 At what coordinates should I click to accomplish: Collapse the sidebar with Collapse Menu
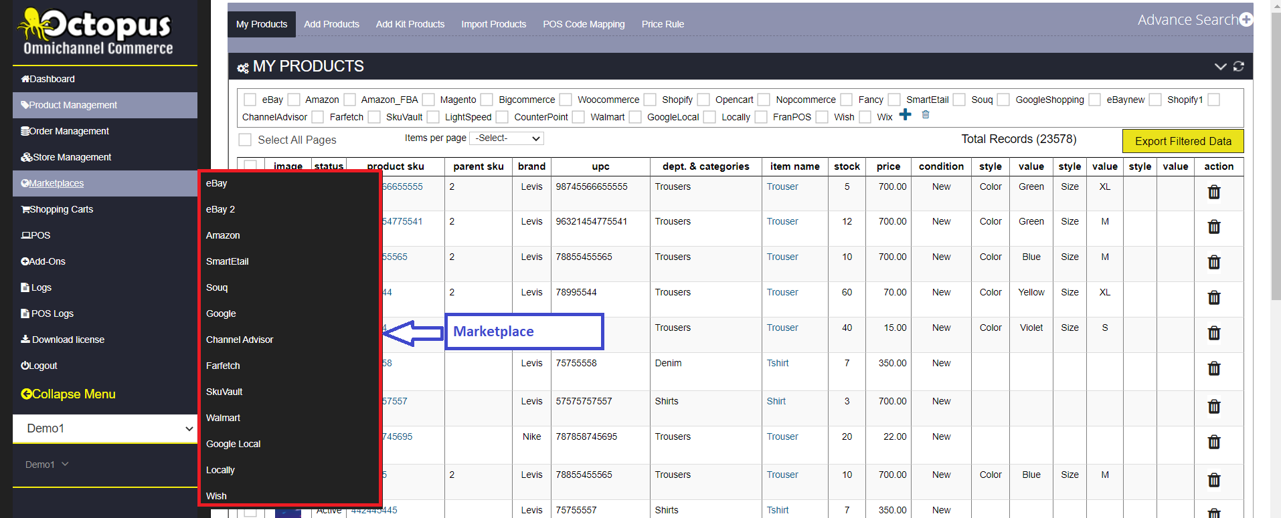click(68, 394)
